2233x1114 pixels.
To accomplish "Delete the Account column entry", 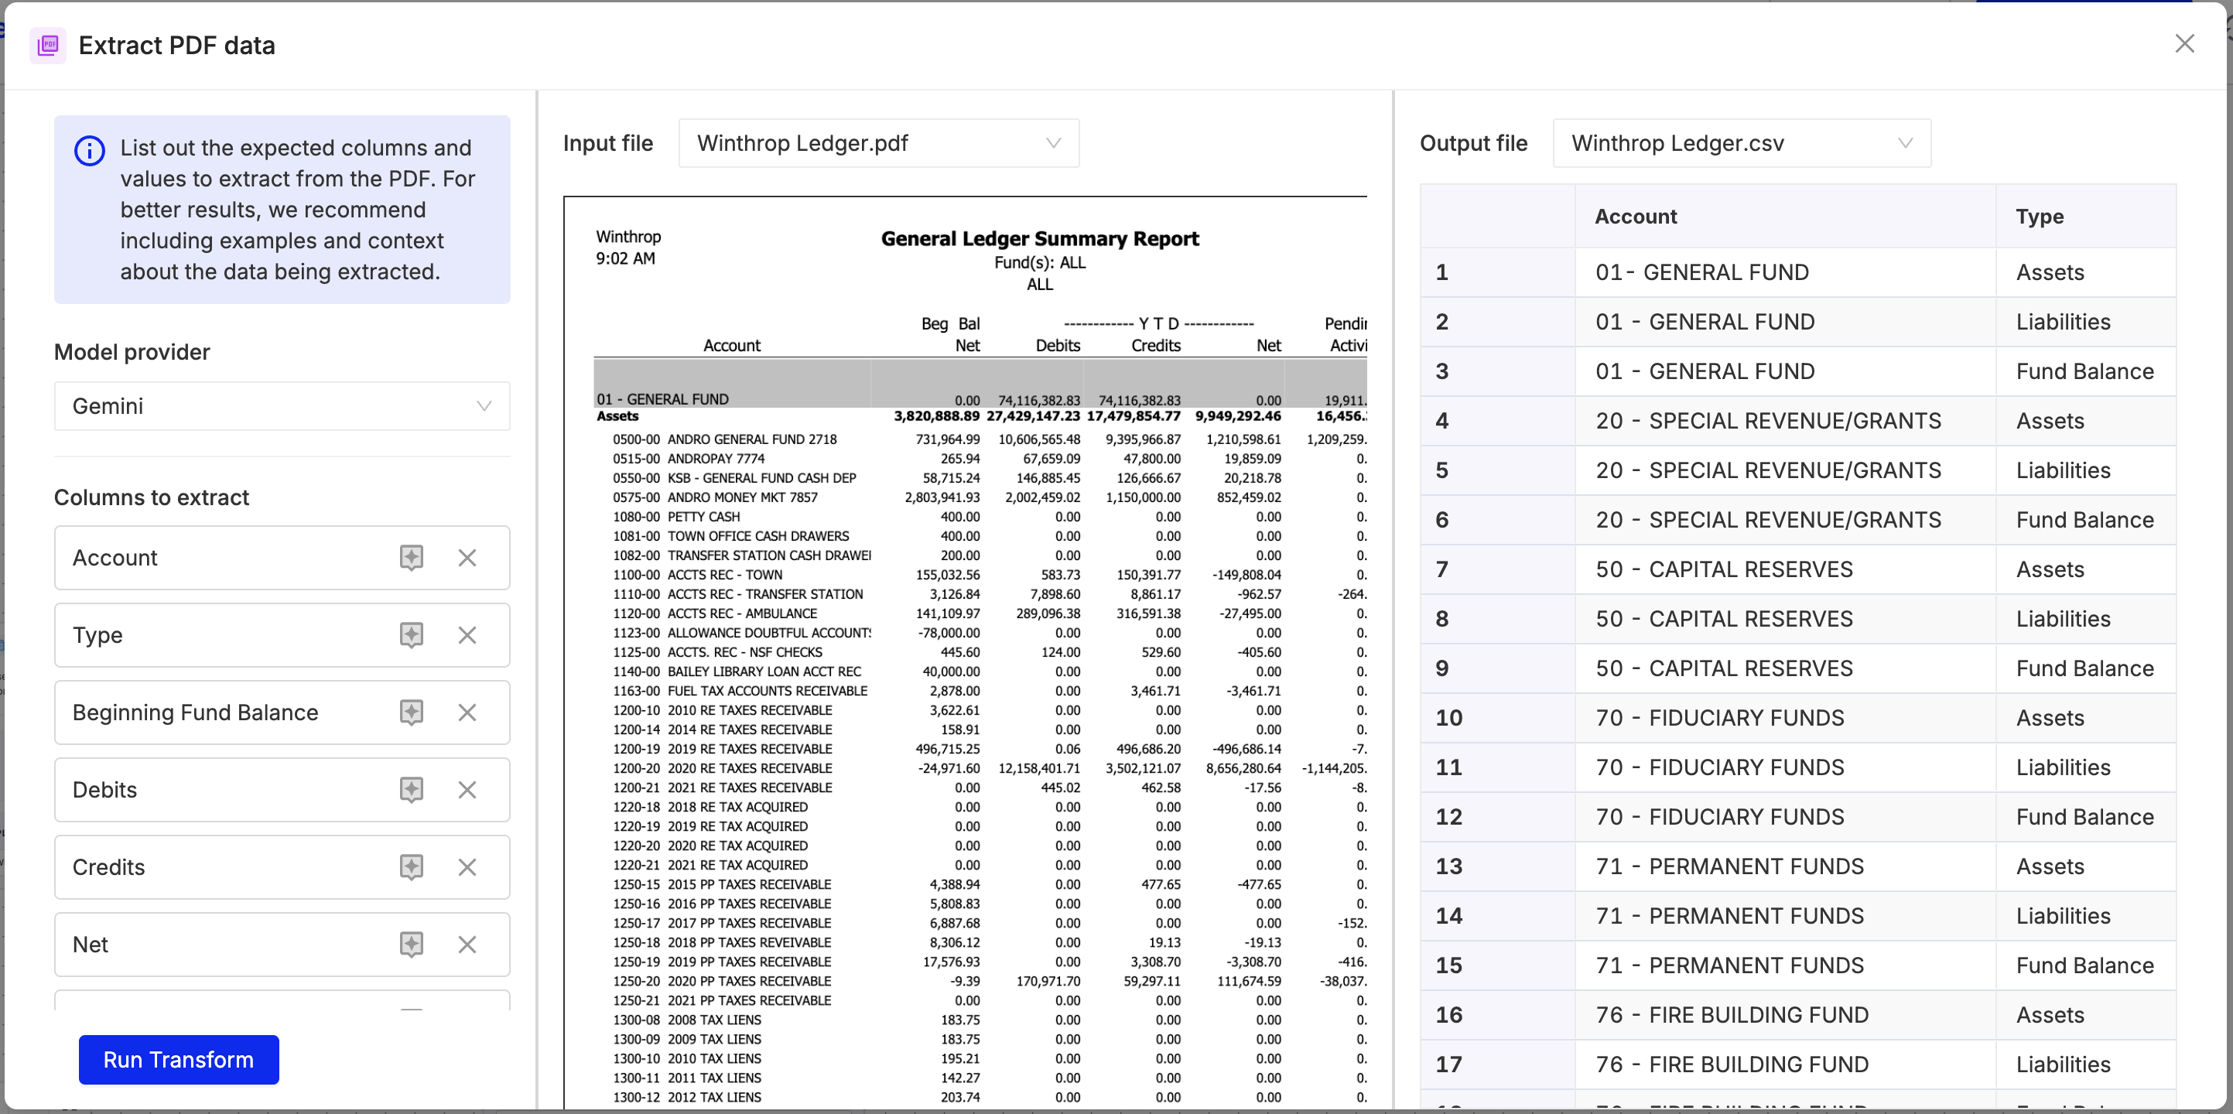I will coord(467,558).
